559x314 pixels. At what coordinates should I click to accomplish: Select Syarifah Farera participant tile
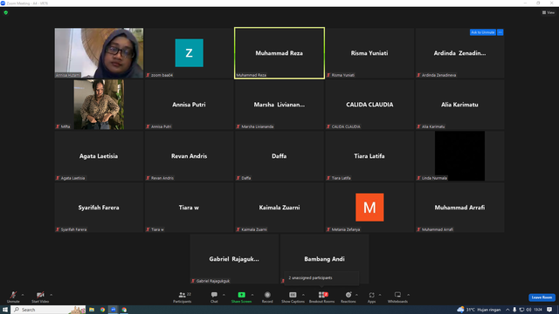pyautogui.click(x=99, y=208)
